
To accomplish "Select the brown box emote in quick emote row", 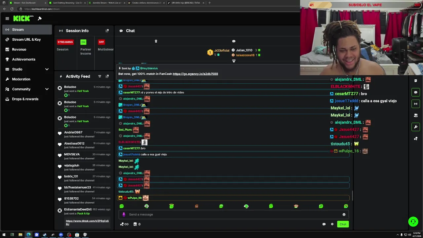I will (x=196, y=206).
